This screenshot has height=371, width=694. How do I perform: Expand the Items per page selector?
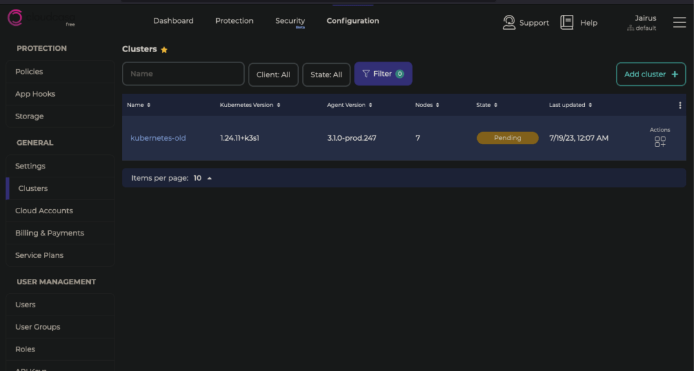point(209,178)
